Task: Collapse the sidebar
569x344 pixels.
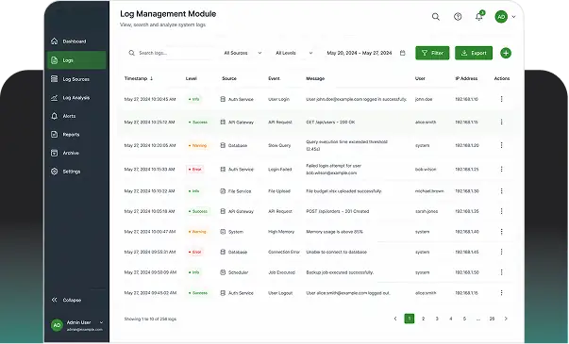Action: (x=66, y=300)
